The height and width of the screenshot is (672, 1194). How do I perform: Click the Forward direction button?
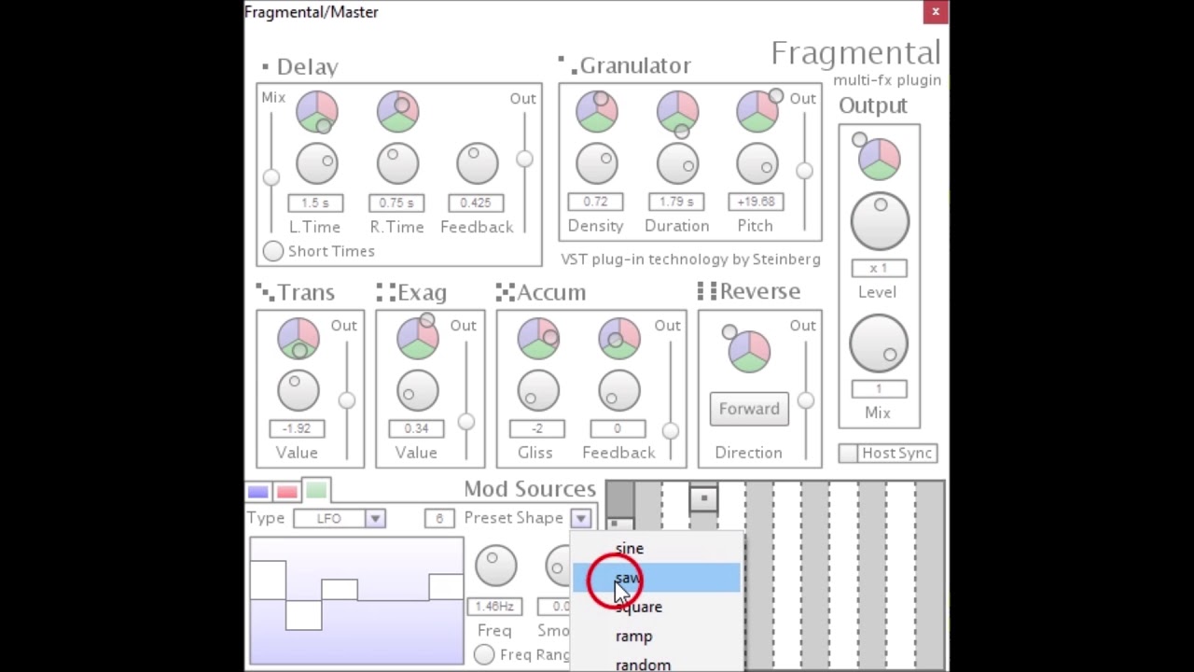tap(749, 409)
